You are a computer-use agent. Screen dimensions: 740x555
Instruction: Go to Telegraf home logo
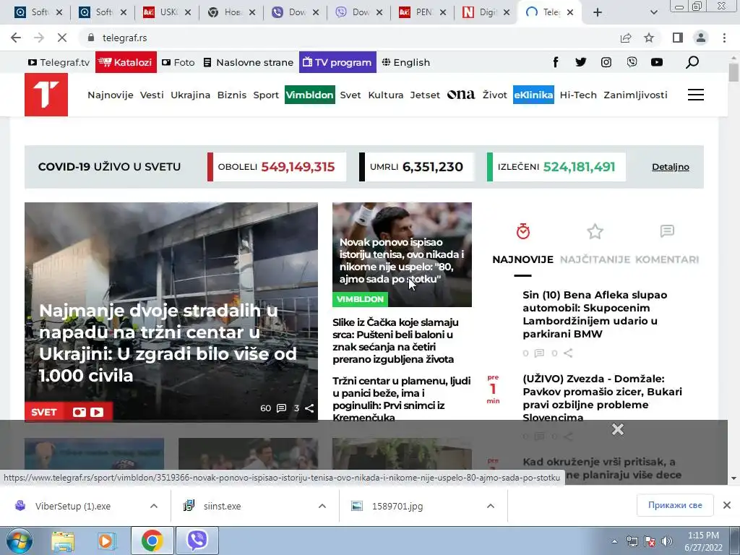pos(46,95)
